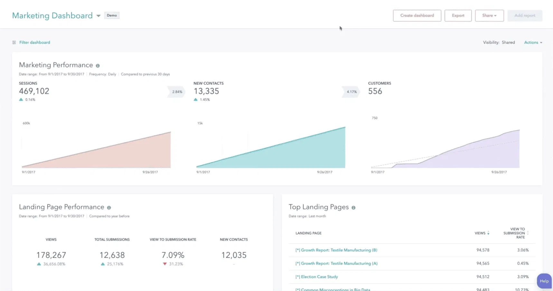Click the 2.84% conversion arrow badge
The image size is (553, 291).
coord(177,92)
